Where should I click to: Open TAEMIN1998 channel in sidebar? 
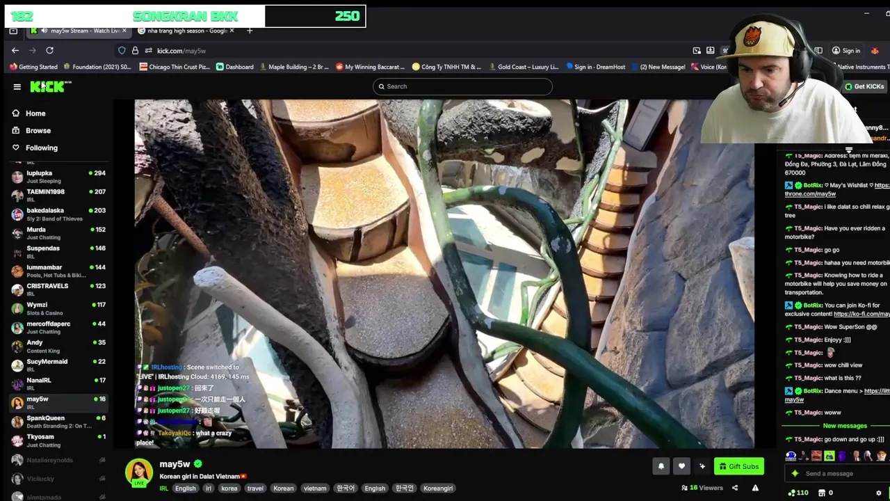pos(58,196)
